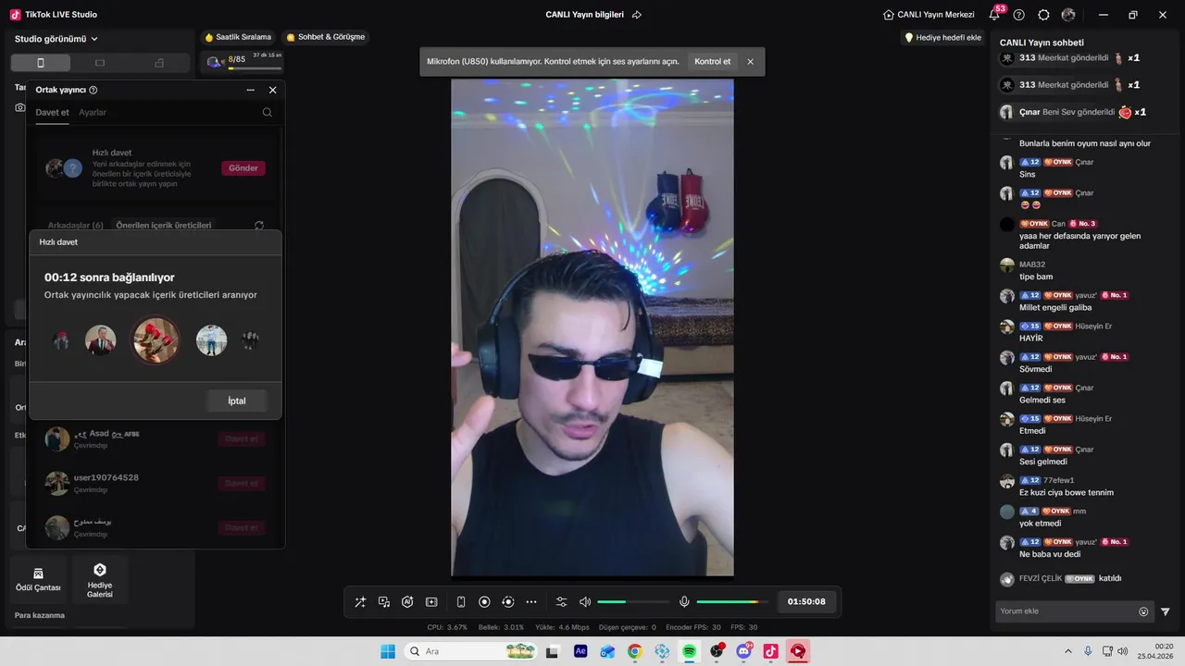The width and height of the screenshot is (1185, 666).
Task: Switch to the Davet et tab
Action: point(52,112)
